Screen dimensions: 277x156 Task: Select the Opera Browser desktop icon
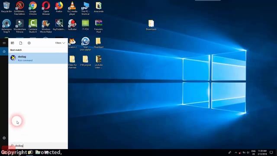tap(46, 8)
